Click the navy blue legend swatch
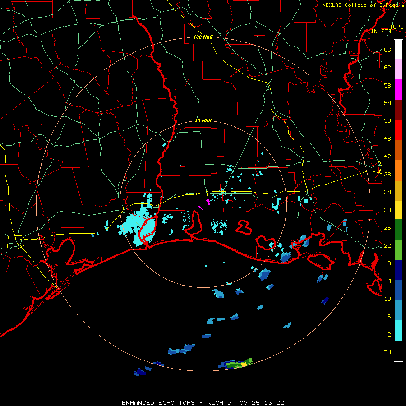 click(398, 270)
